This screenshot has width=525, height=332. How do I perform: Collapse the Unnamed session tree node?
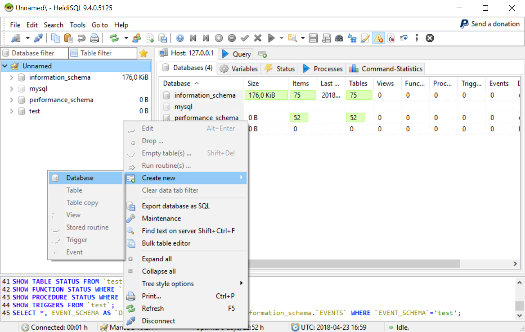tap(4, 66)
